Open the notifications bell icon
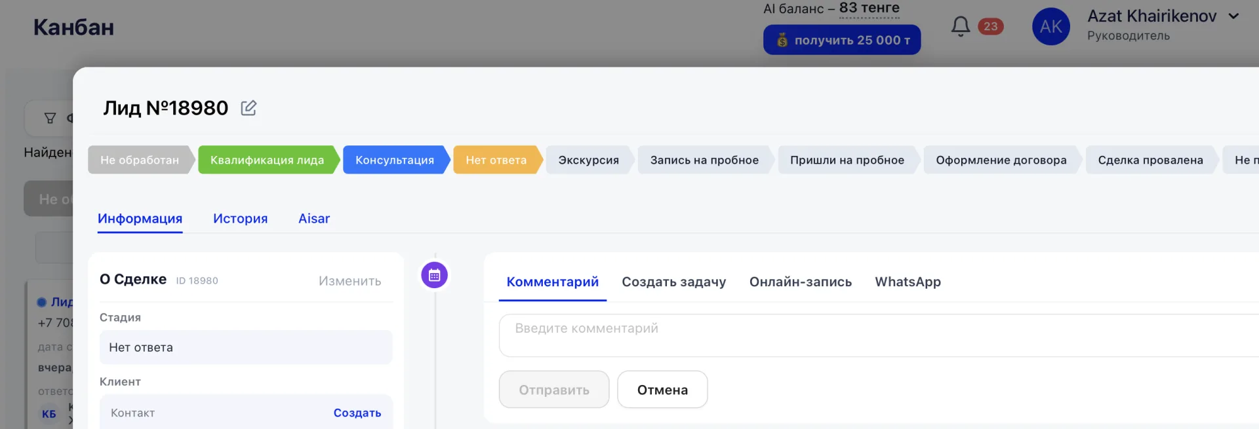1259x429 pixels. point(961,26)
